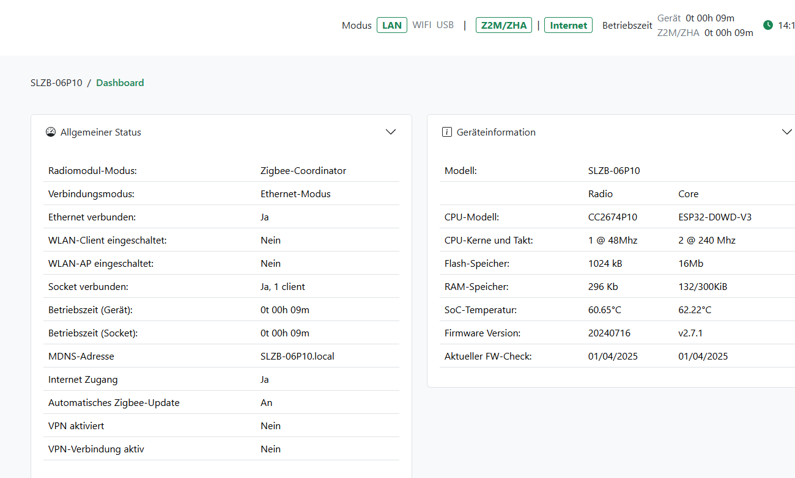Click the CPU-Kerne und Takt label
This screenshot has height=478, width=795.
[489, 241]
